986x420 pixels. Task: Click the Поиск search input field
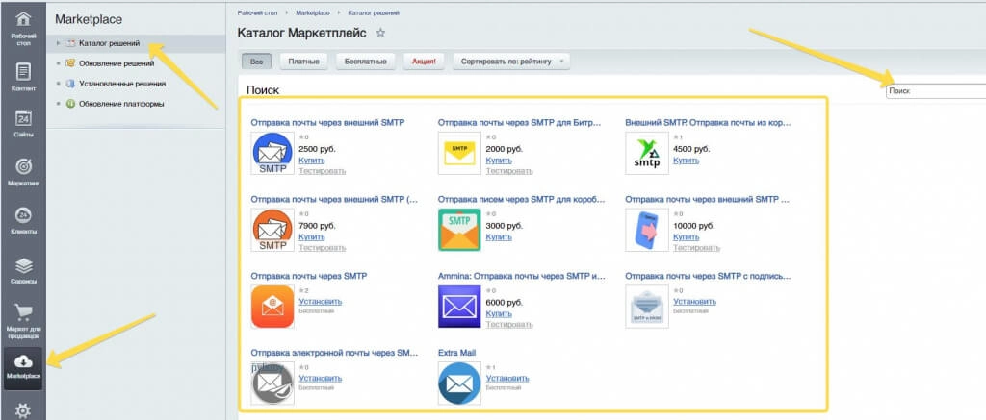coord(936,91)
